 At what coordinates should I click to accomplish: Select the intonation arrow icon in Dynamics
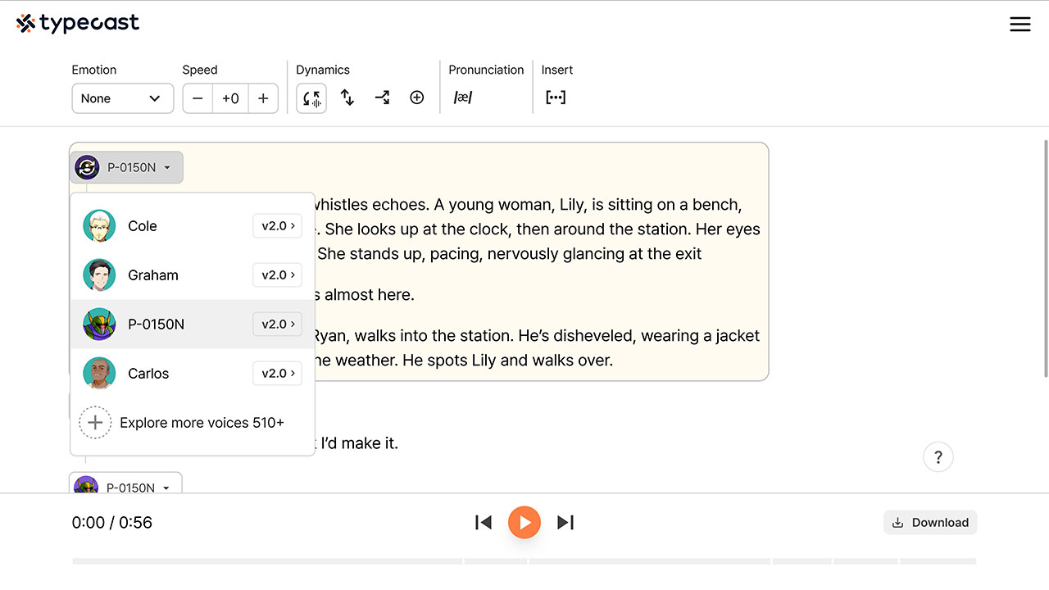pyautogui.click(x=382, y=97)
